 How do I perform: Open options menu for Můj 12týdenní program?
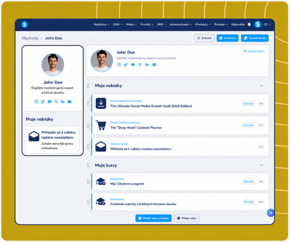[261, 182]
